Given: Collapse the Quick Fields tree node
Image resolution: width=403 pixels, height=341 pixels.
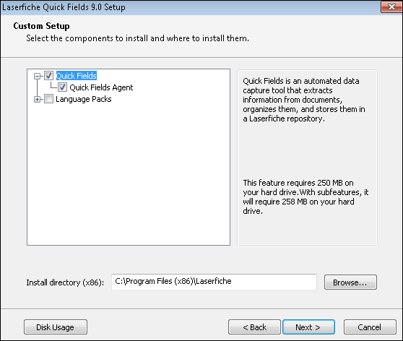Looking at the screenshot, I should pos(38,76).
